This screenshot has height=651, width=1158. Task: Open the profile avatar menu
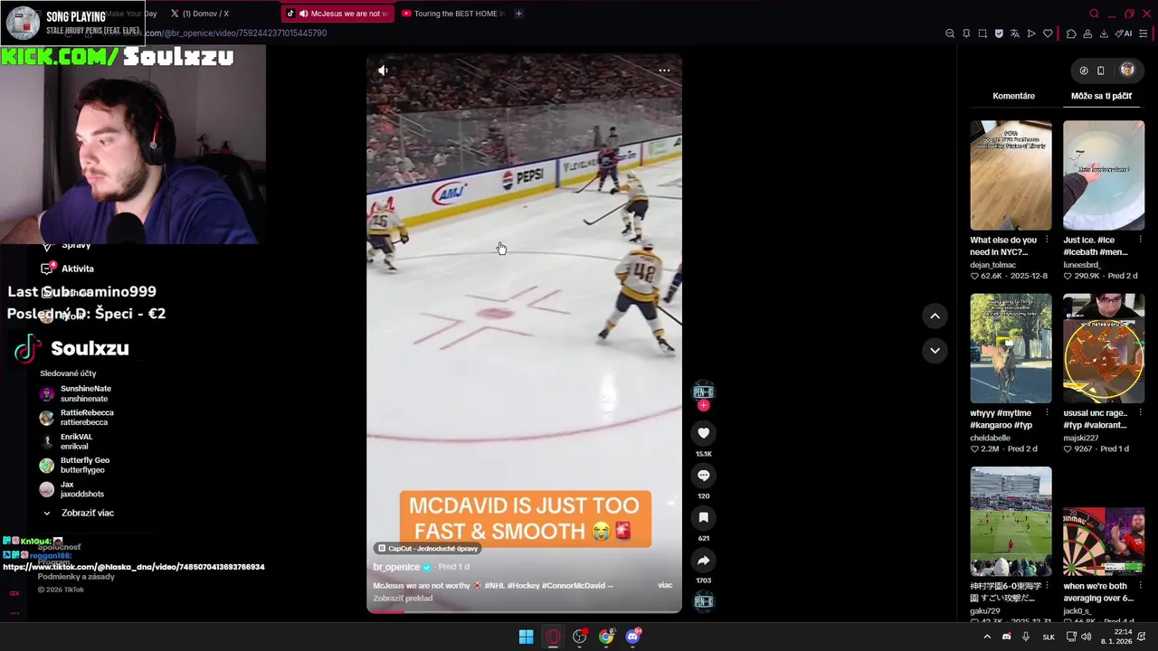point(1127,70)
